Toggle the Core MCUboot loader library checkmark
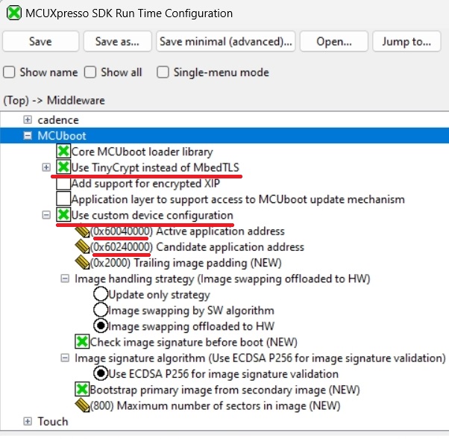Image resolution: width=449 pixels, height=439 pixels. coord(63,152)
